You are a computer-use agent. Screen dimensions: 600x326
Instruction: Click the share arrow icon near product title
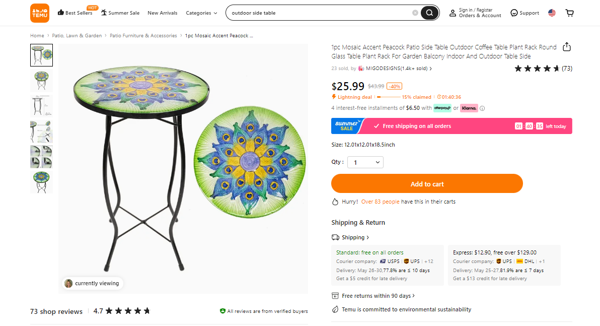coord(566,46)
